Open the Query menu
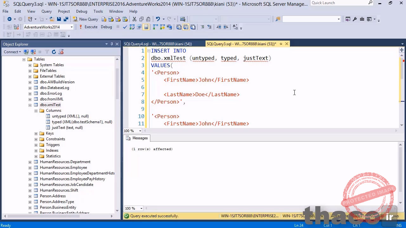Image resolution: width=406 pixels, height=228 pixels. click(x=46, y=11)
